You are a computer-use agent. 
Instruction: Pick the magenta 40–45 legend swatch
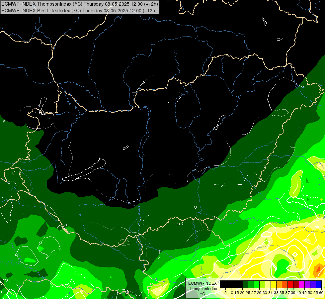pos(302,284)
